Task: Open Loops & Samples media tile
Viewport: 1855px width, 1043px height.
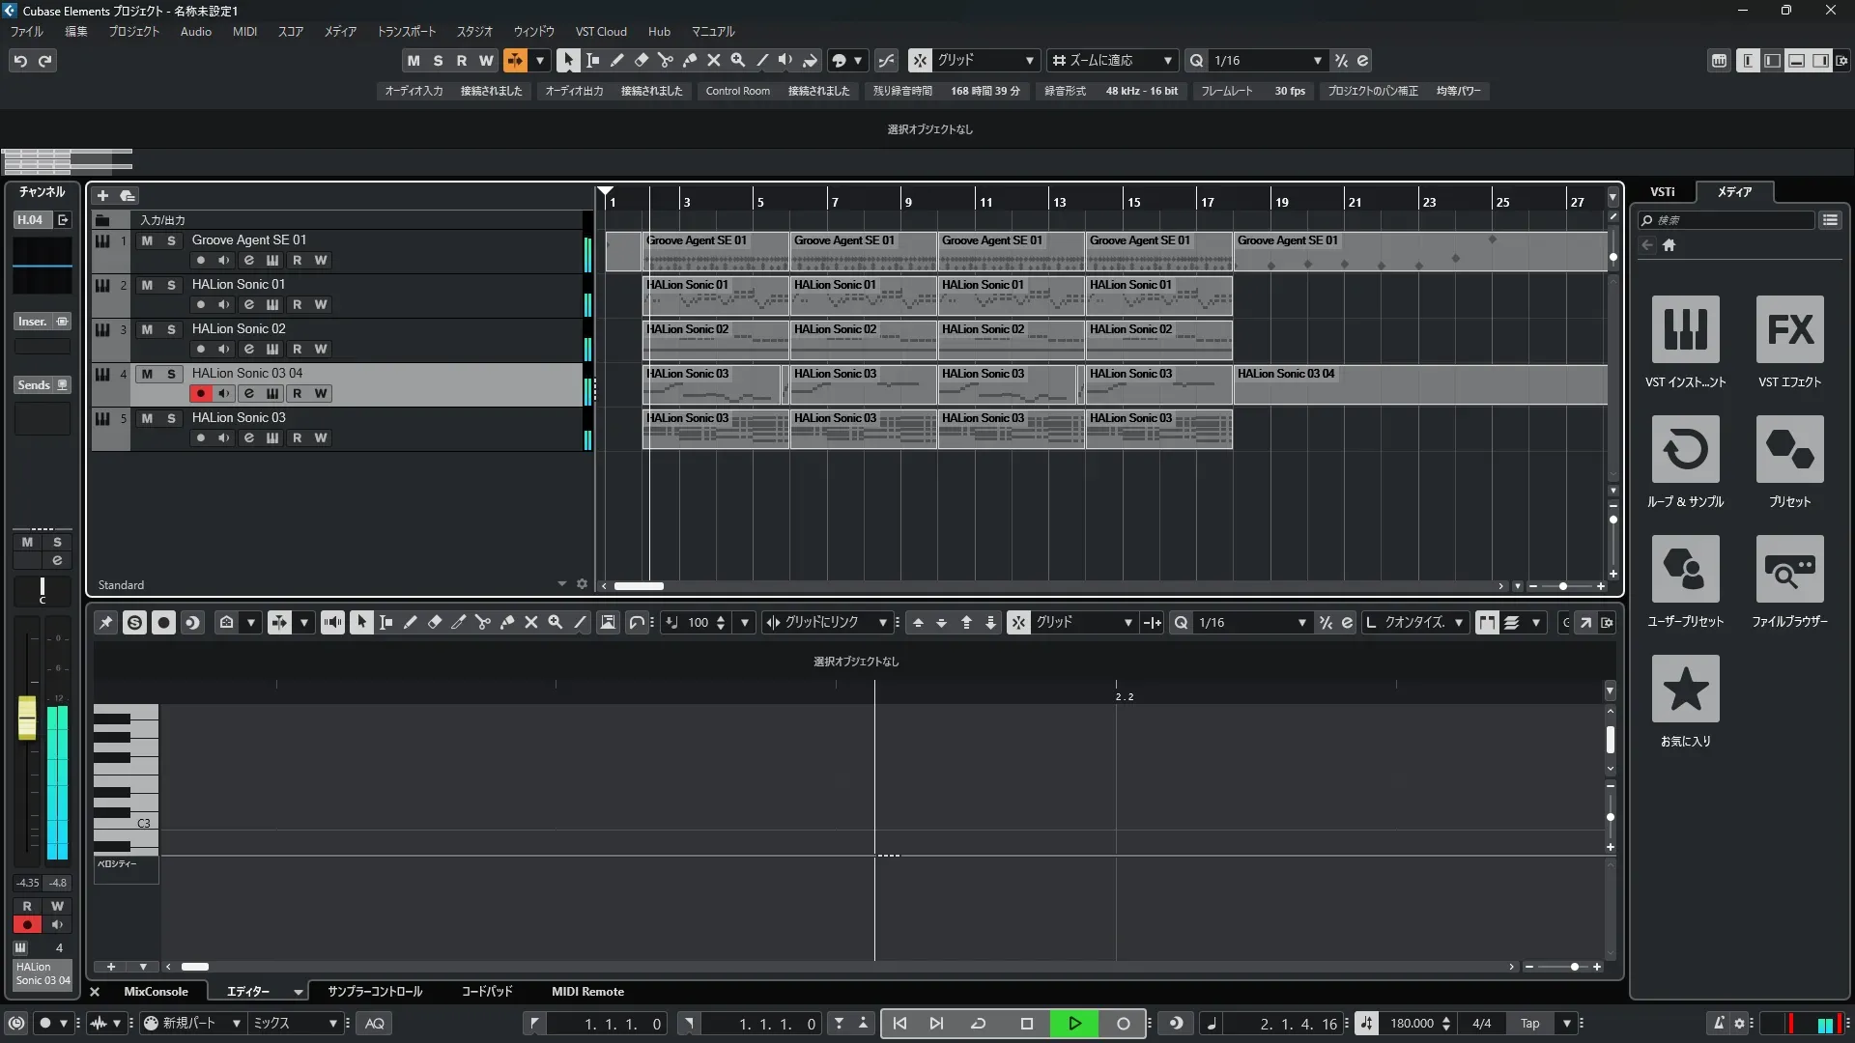Action: coord(1685,450)
